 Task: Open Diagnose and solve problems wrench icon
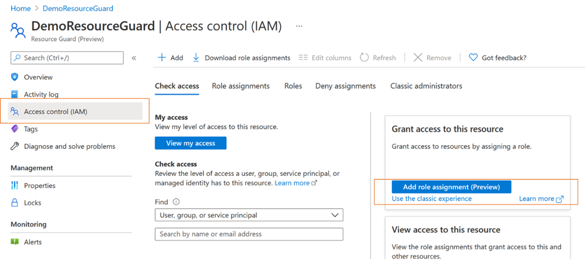[x=15, y=146]
